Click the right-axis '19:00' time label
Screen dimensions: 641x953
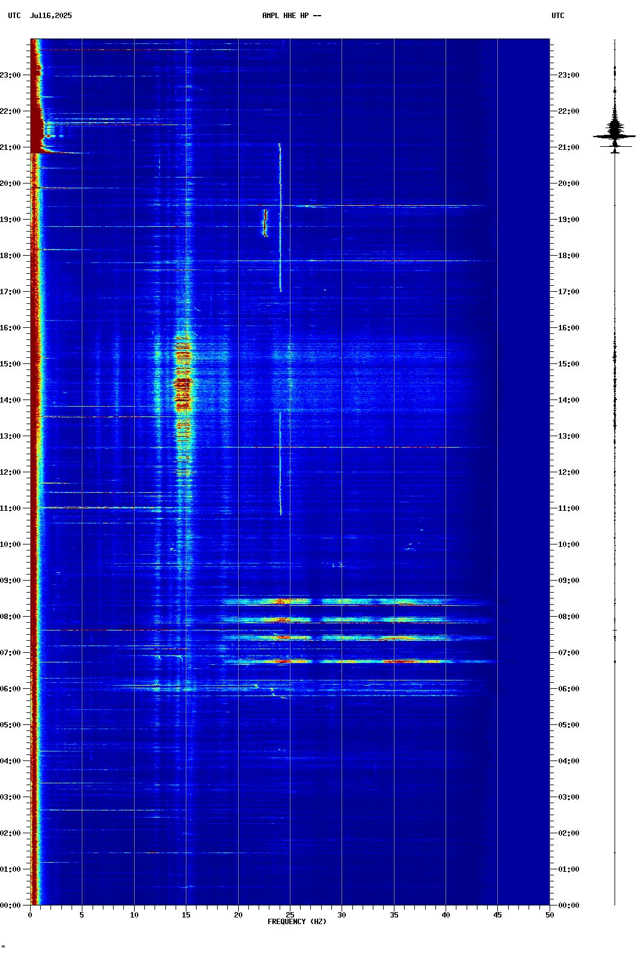569,220
